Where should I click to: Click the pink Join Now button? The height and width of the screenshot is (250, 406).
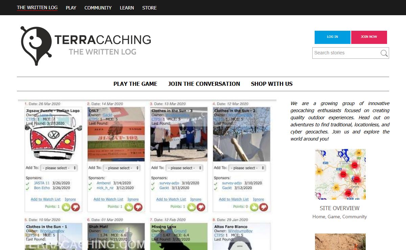[x=369, y=37]
